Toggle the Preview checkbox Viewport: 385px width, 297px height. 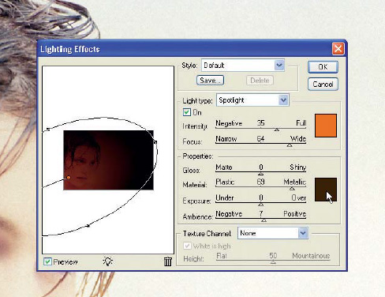pos(47,261)
